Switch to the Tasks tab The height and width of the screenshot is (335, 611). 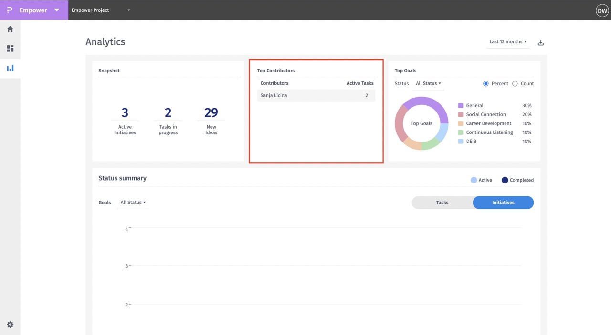tap(442, 203)
